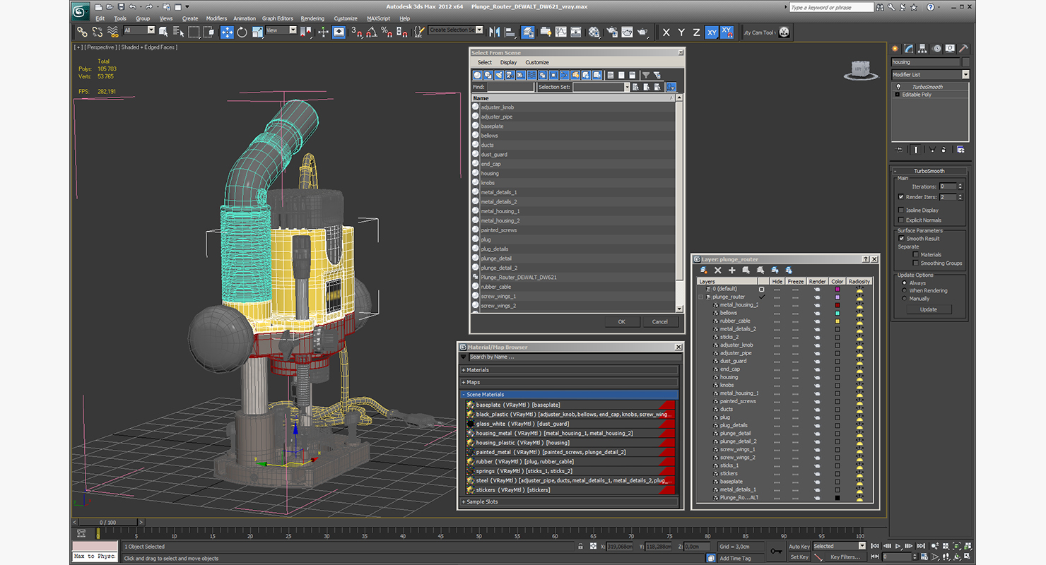The height and width of the screenshot is (565, 1046).
Task: Open Material Editor from toolbar
Action: [594, 32]
